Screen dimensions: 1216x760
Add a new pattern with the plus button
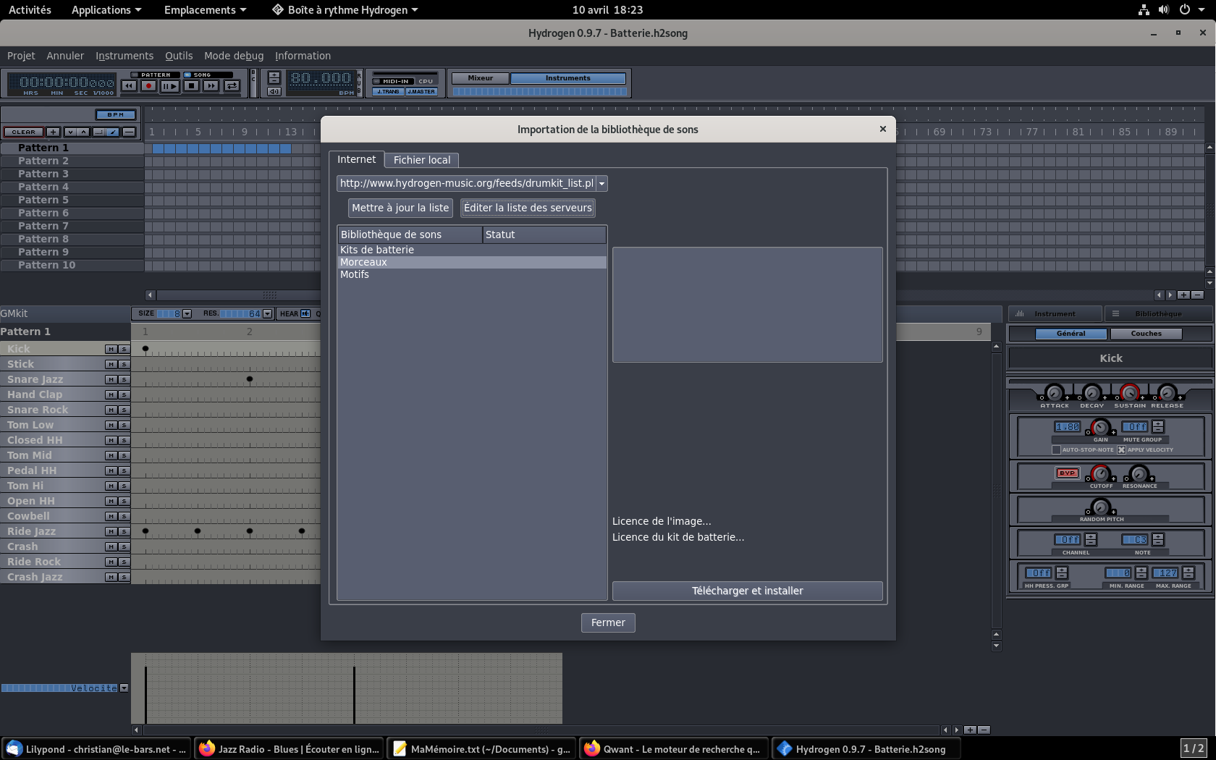pyautogui.click(x=53, y=132)
